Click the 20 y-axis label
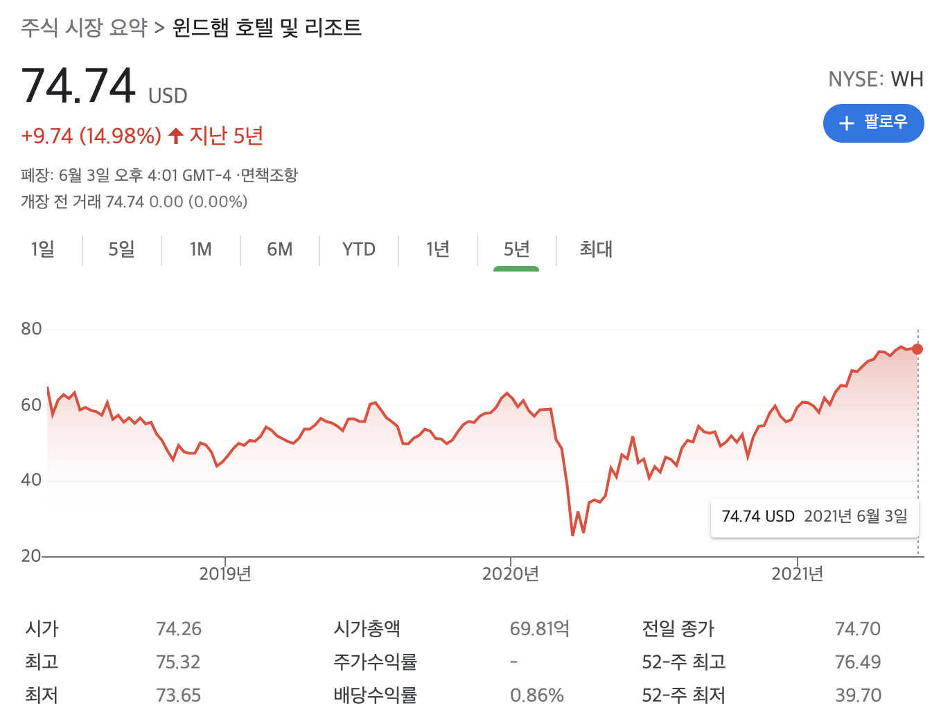The width and height of the screenshot is (941, 719). coord(31,556)
